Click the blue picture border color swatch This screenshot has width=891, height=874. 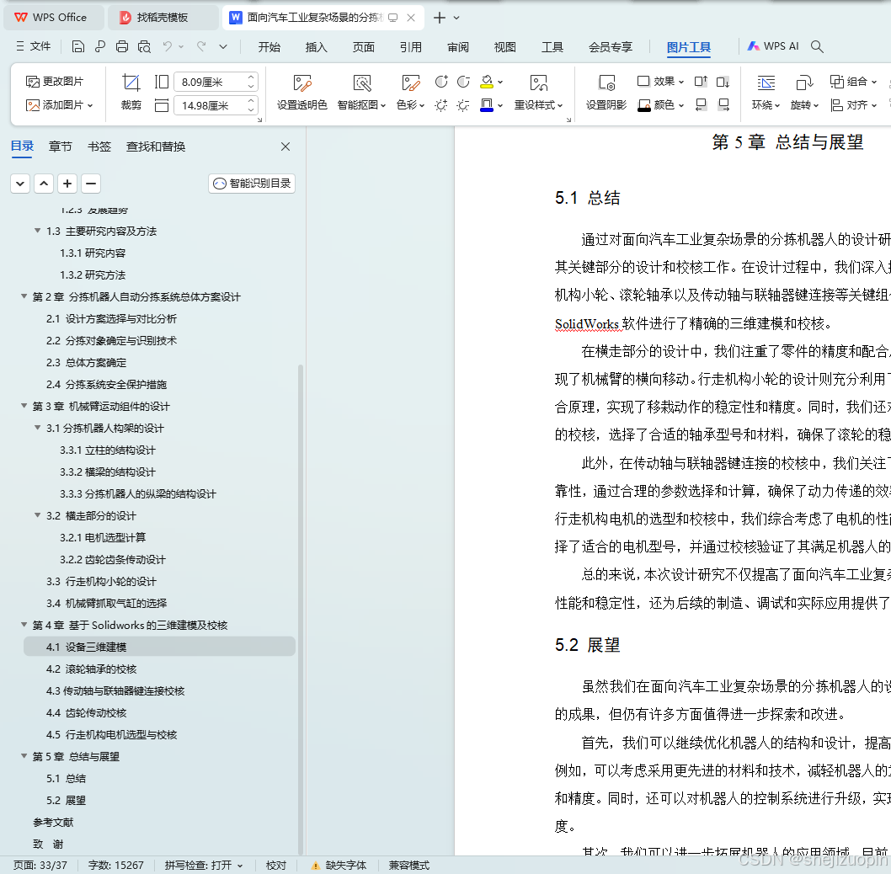pos(487,105)
